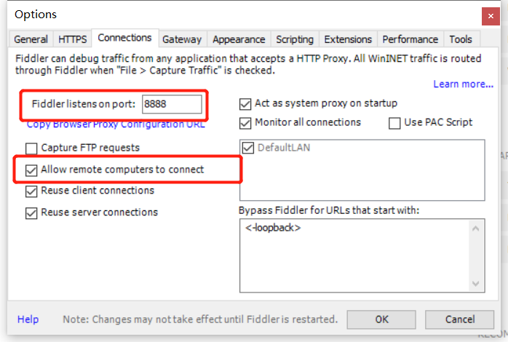Switch to the Tools tab

461,39
